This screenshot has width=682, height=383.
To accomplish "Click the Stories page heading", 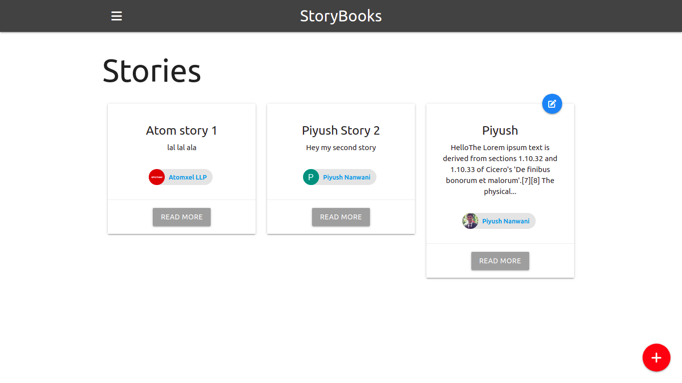I will (151, 71).
